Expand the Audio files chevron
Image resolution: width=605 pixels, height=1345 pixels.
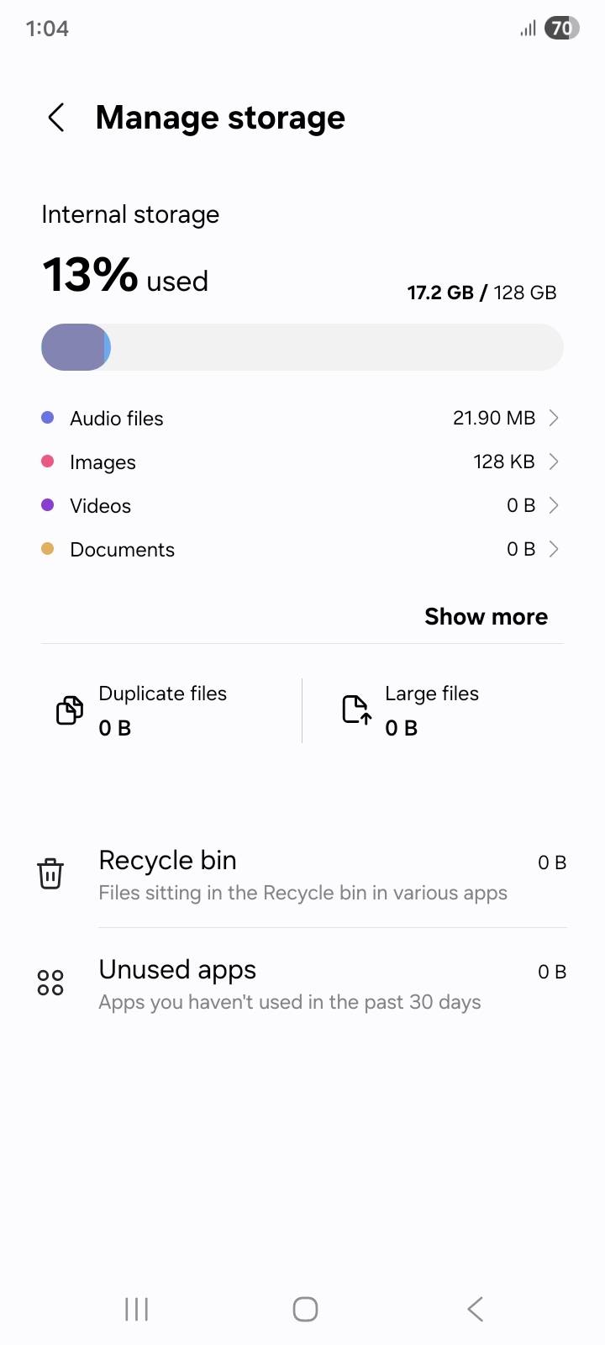click(554, 418)
